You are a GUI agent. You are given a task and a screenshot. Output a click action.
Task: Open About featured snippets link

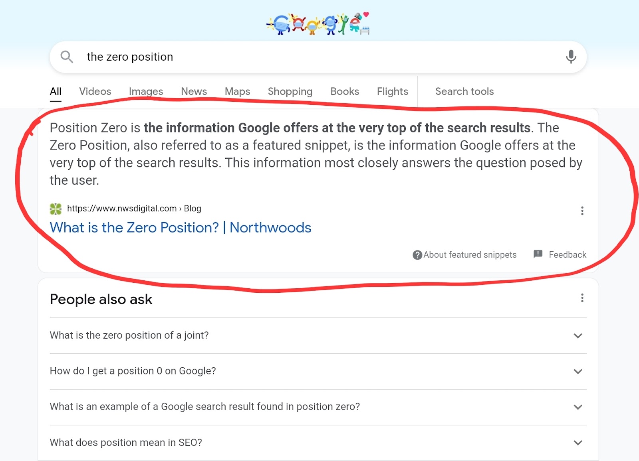[470, 255]
